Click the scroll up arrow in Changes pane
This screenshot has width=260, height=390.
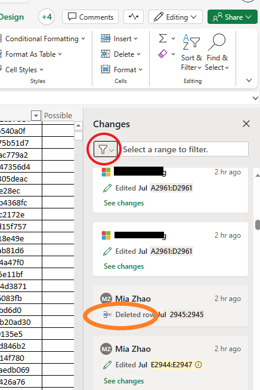point(258,176)
